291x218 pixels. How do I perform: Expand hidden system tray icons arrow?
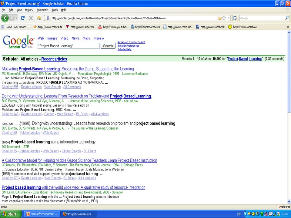[245, 214]
